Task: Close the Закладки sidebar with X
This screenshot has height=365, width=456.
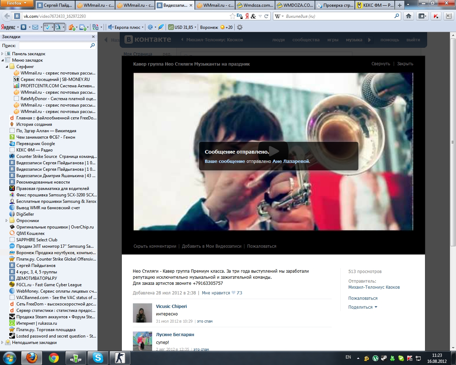Action: click(93, 37)
